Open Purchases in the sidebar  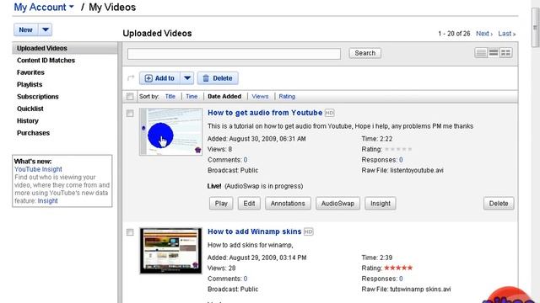[x=34, y=133]
